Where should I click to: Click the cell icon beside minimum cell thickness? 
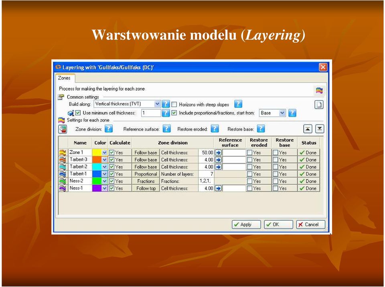71,113
